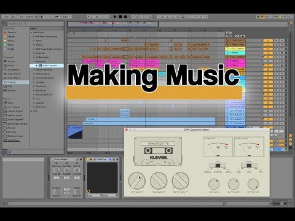Open the Audio Effects category
Screen dimensions: 295x221
[x=12, y=74]
